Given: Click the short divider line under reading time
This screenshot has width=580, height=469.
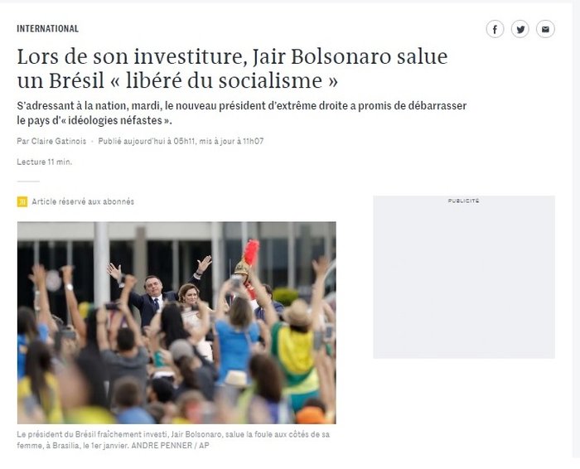Looking at the screenshot, I should pos(28,181).
